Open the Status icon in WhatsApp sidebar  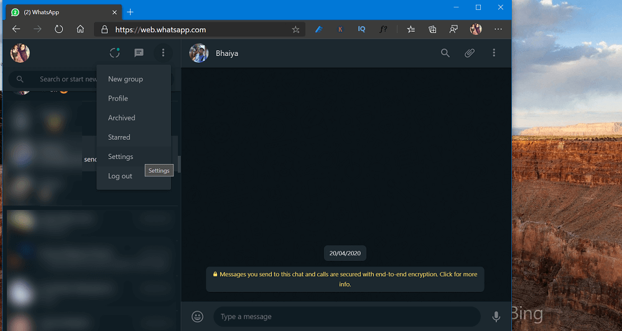[x=114, y=53]
